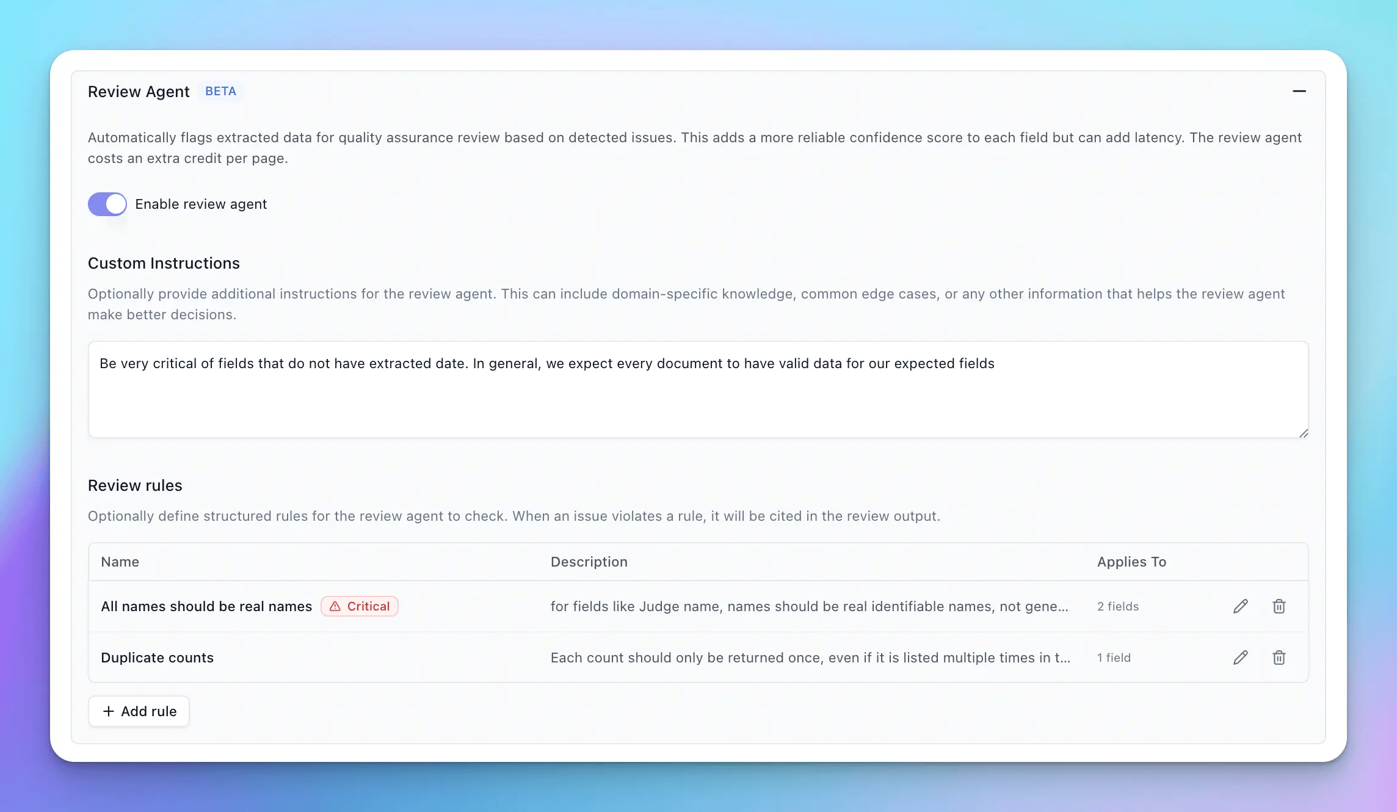Click the Add rule button
The image size is (1397, 812).
(139, 711)
